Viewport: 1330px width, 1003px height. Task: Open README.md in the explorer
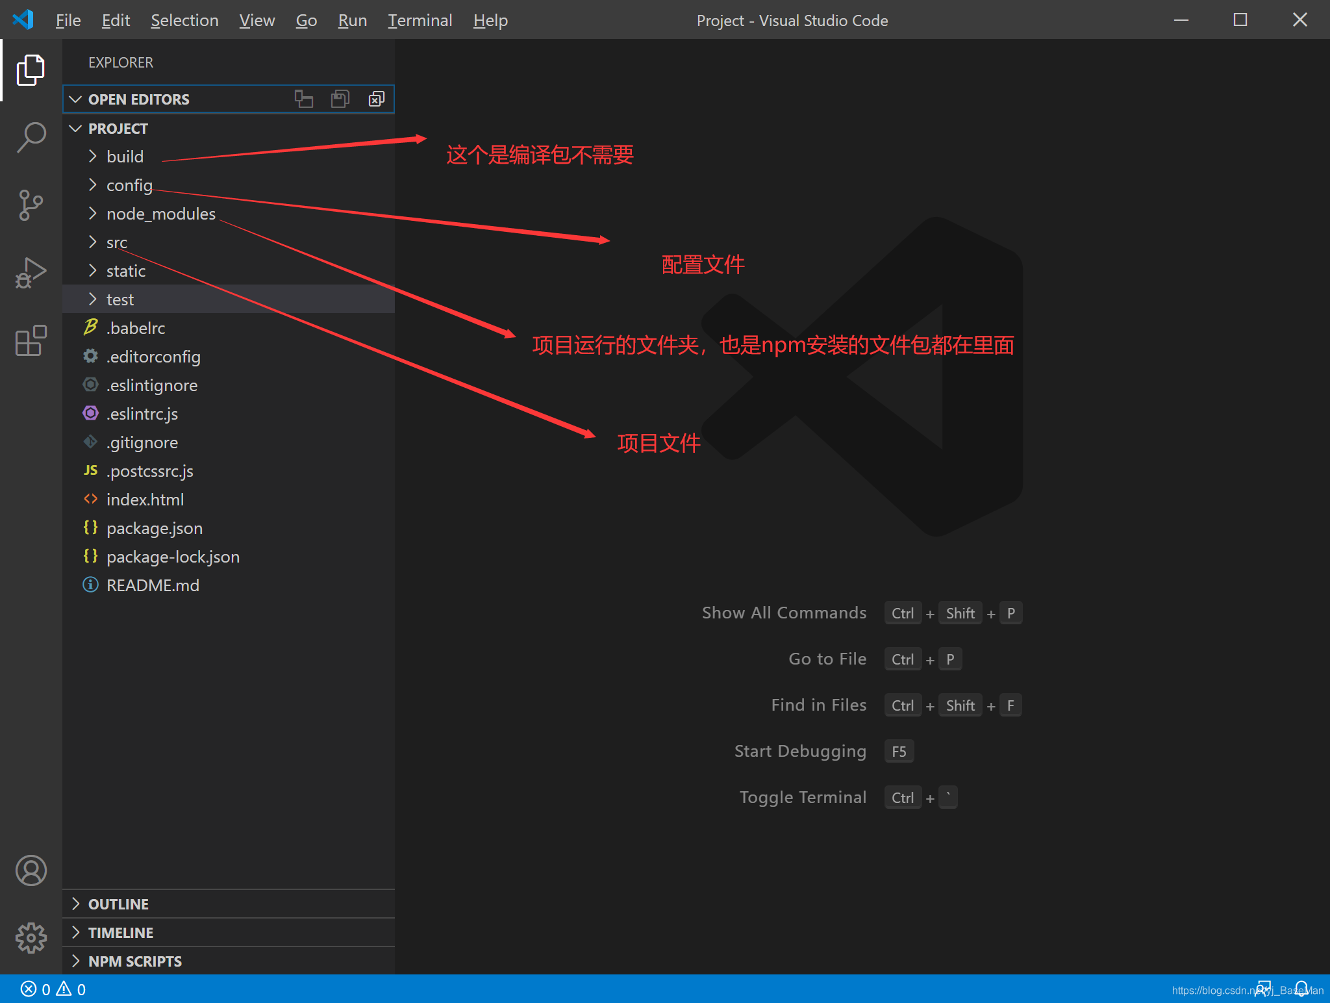click(153, 585)
